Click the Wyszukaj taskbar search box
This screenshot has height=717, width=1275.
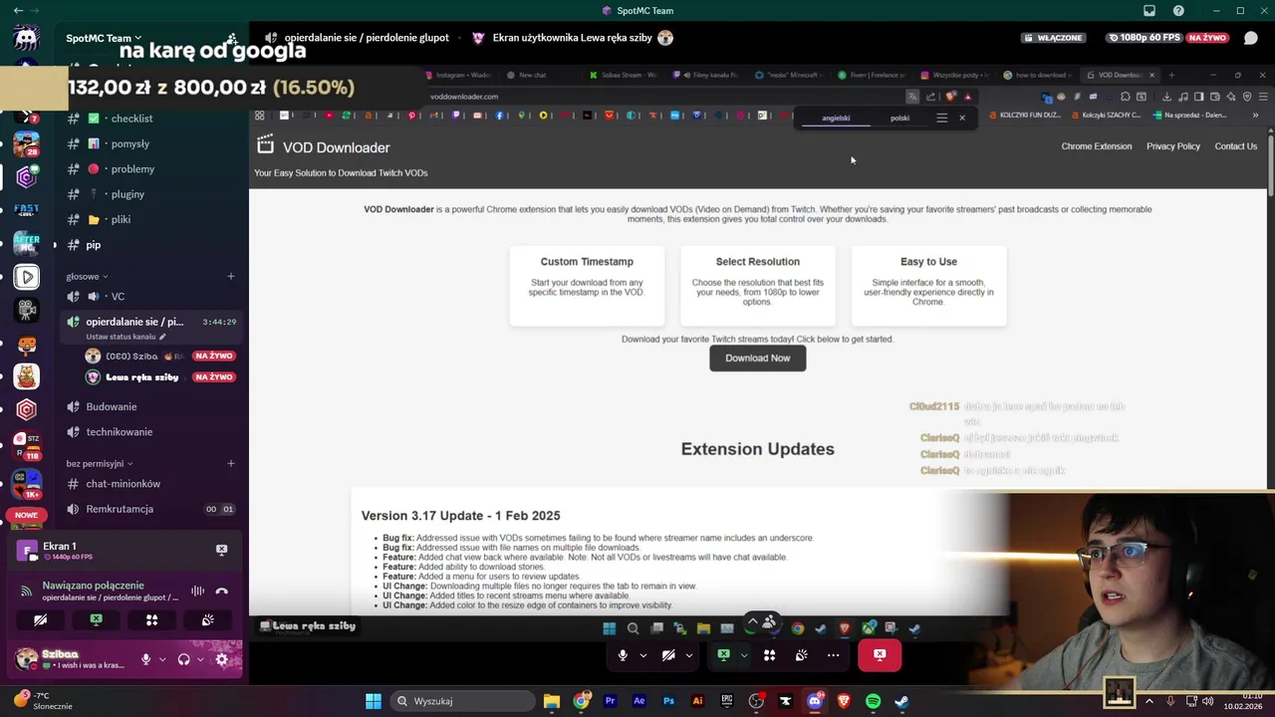pyautogui.click(x=463, y=701)
